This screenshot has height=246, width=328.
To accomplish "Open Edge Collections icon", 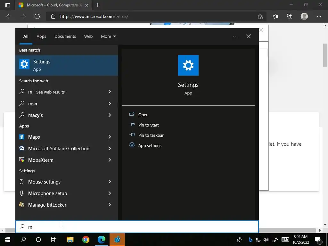I will pyautogui.click(x=290, y=16).
